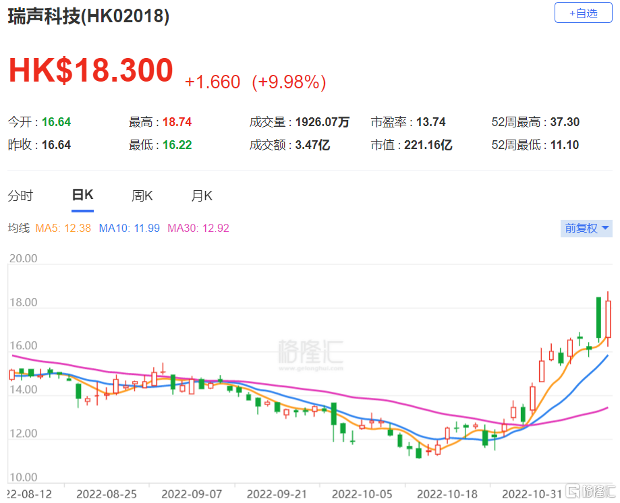This screenshot has width=620, height=503.
Task: Add stock to watchlist with +自选 button
Action: [x=583, y=13]
